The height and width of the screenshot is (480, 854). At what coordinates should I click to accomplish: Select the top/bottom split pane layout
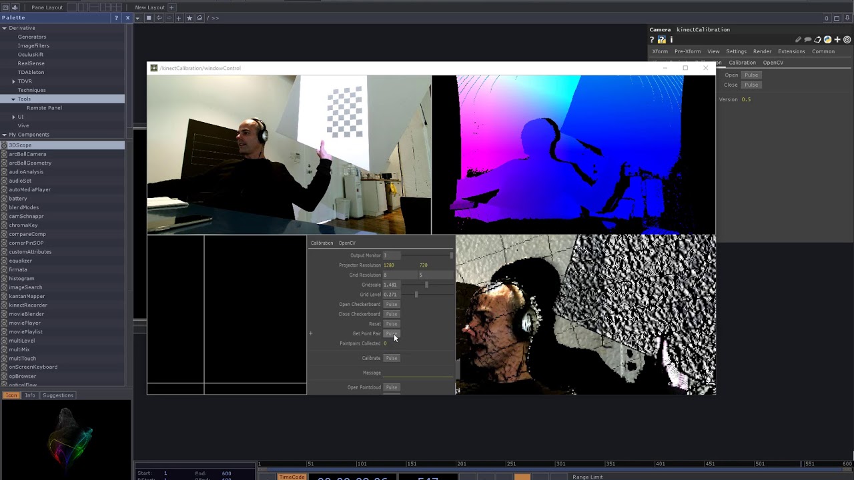(x=93, y=7)
